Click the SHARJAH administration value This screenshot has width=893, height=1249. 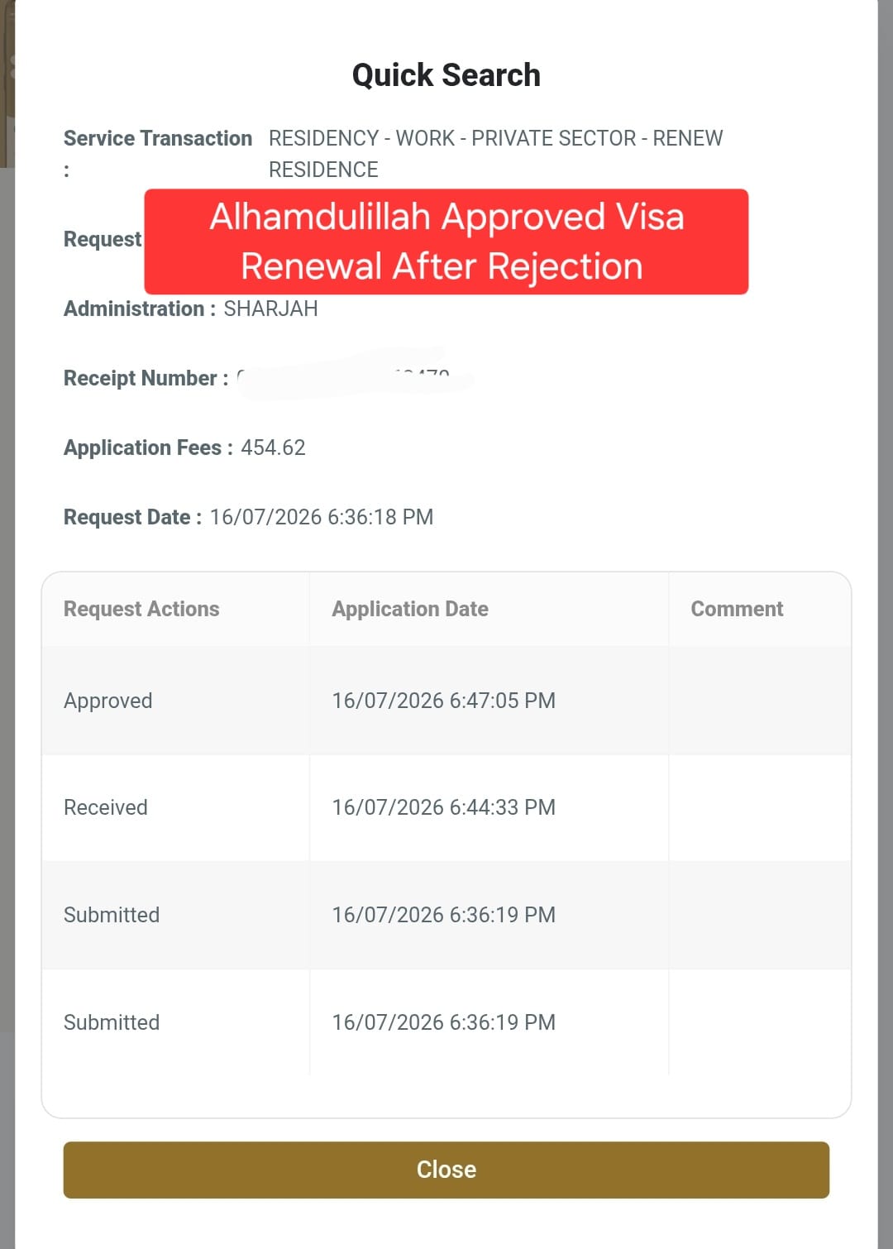(270, 309)
